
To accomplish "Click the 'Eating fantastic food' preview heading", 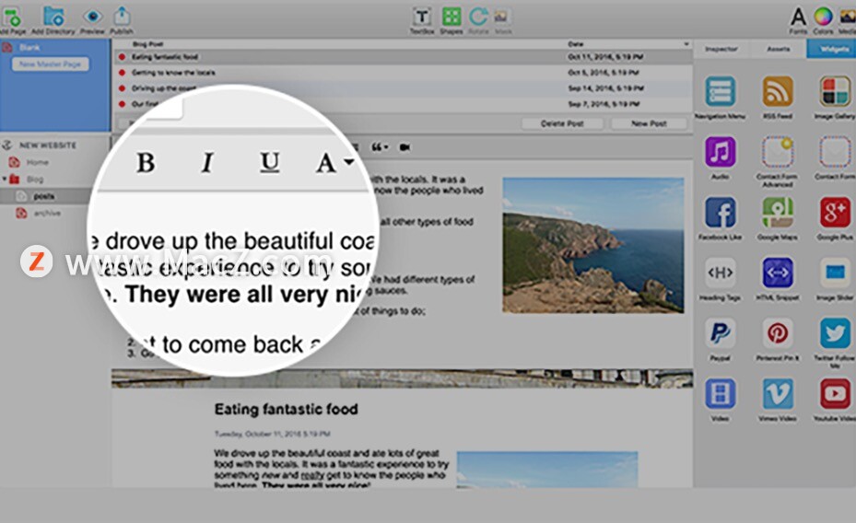I will coord(286,409).
